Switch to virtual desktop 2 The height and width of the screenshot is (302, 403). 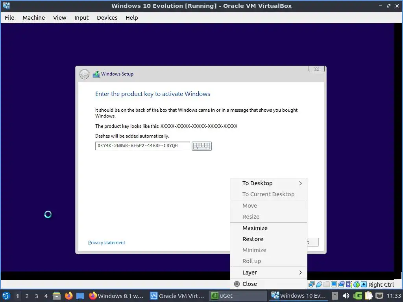27,296
